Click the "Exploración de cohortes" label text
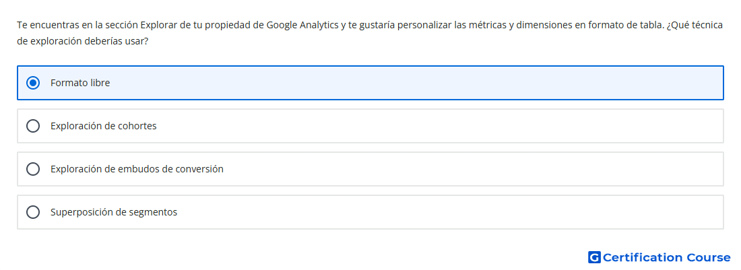 tap(104, 126)
